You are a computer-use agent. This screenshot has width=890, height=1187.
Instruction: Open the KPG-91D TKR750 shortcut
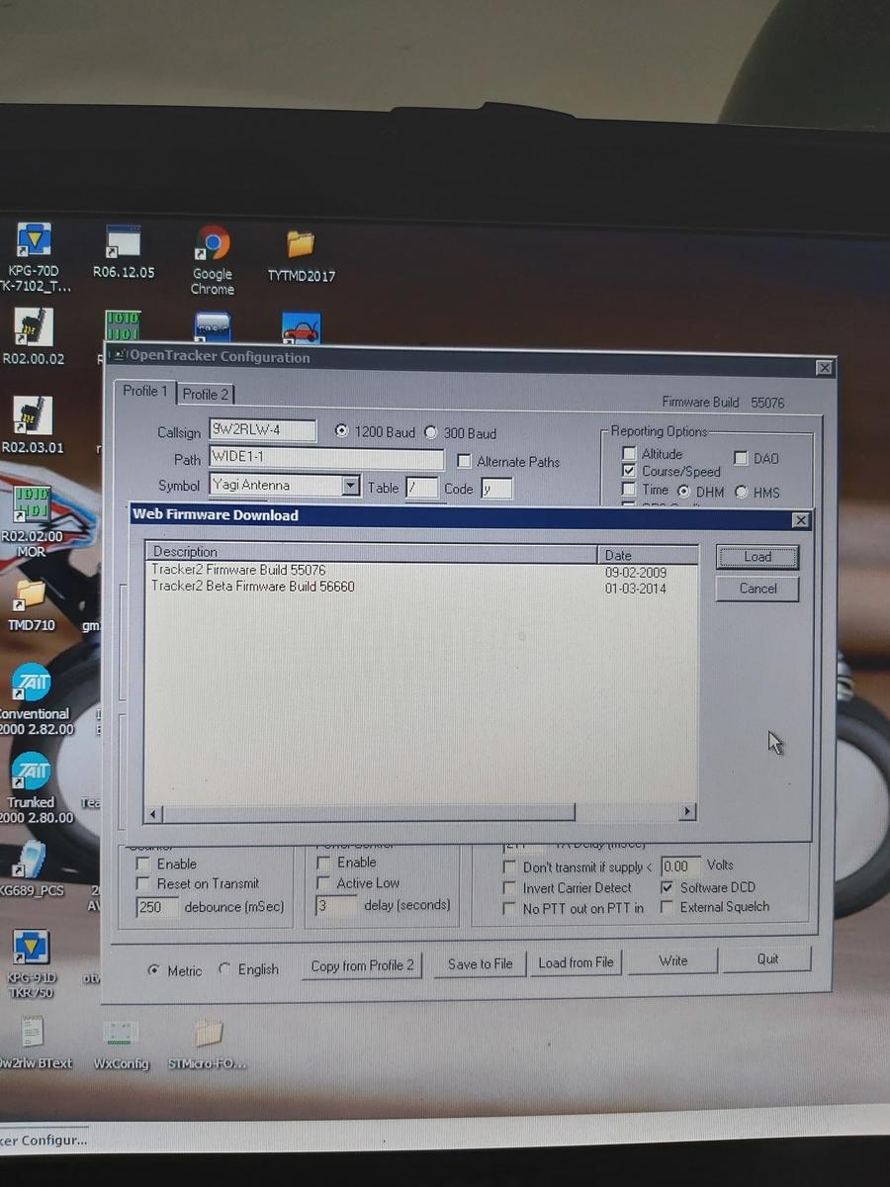(32, 962)
